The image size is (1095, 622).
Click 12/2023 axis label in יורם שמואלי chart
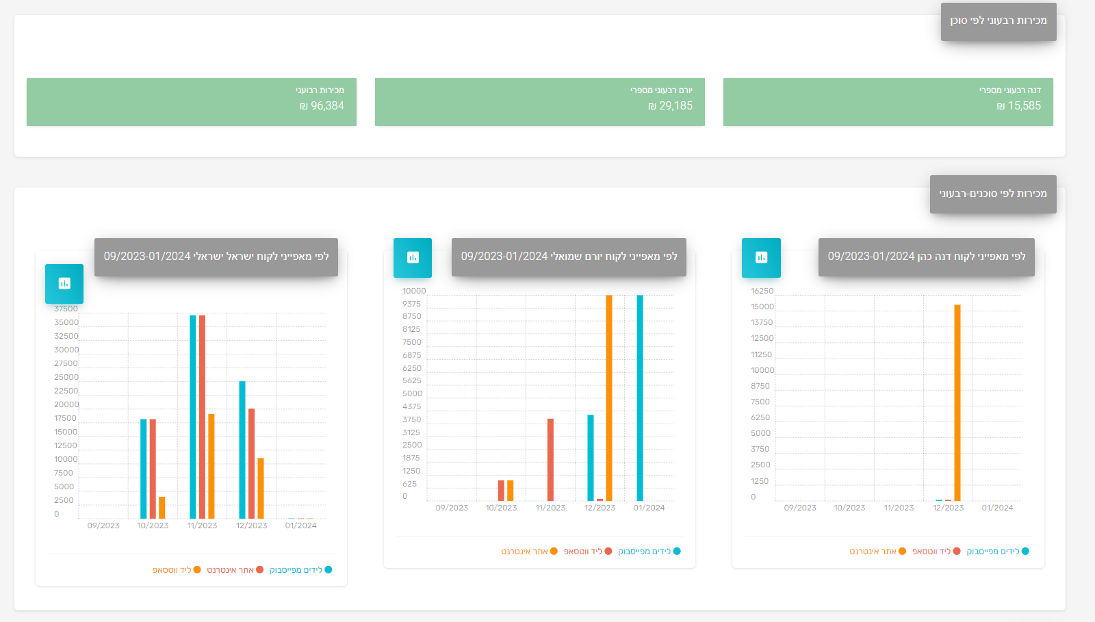click(x=600, y=508)
